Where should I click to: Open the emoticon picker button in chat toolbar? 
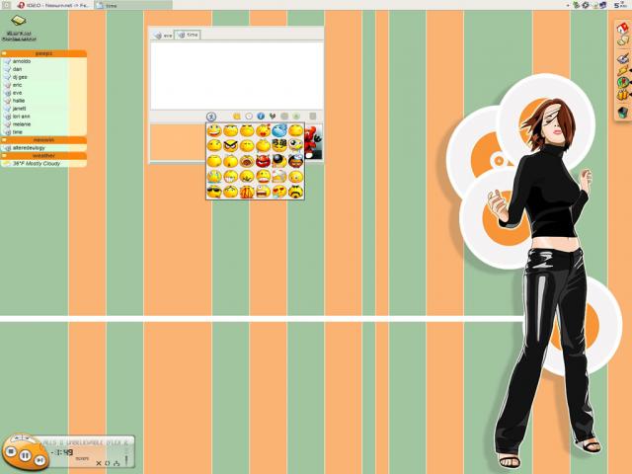tap(211, 117)
